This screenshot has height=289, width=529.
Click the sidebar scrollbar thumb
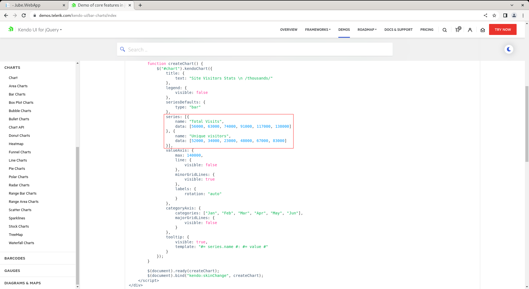[x=77, y=216]
